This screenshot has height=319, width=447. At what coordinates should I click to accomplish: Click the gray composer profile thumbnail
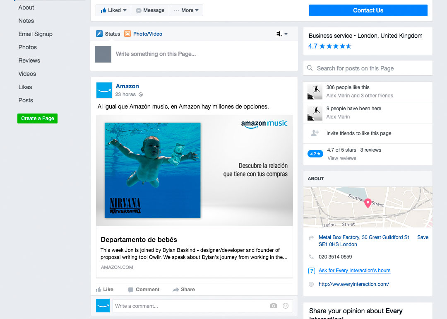[x=103, y=54]
